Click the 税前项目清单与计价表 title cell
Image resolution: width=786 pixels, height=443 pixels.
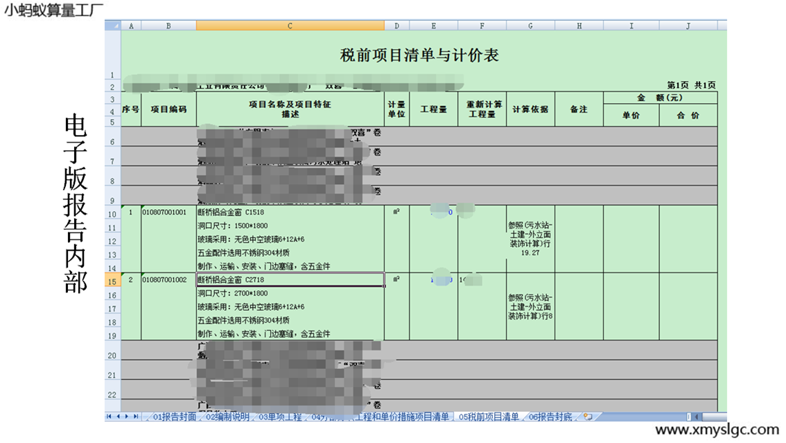coord(419,56)
